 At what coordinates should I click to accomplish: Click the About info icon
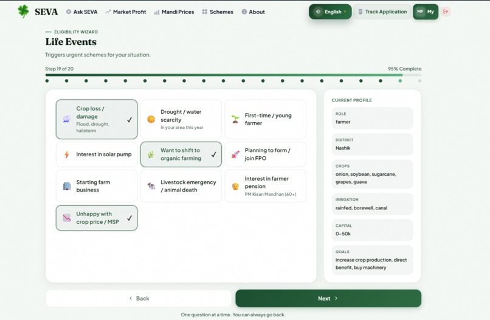[x=244, y=12]
